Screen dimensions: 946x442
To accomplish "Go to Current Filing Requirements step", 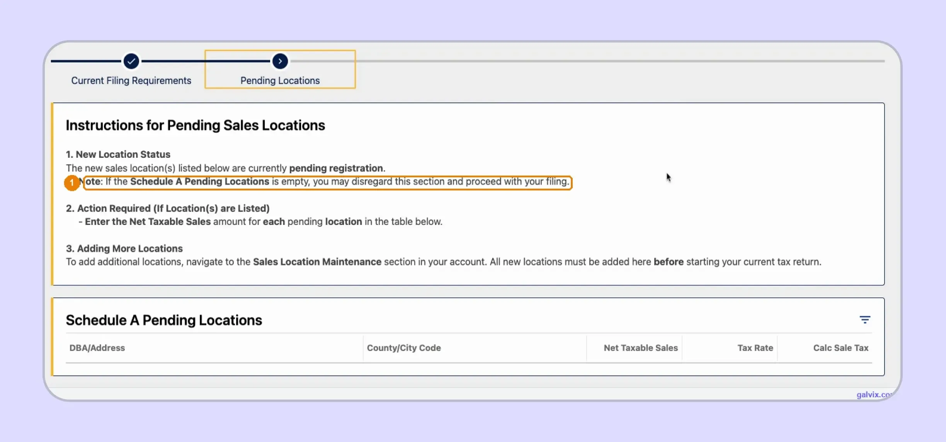I will coord(131,81).
